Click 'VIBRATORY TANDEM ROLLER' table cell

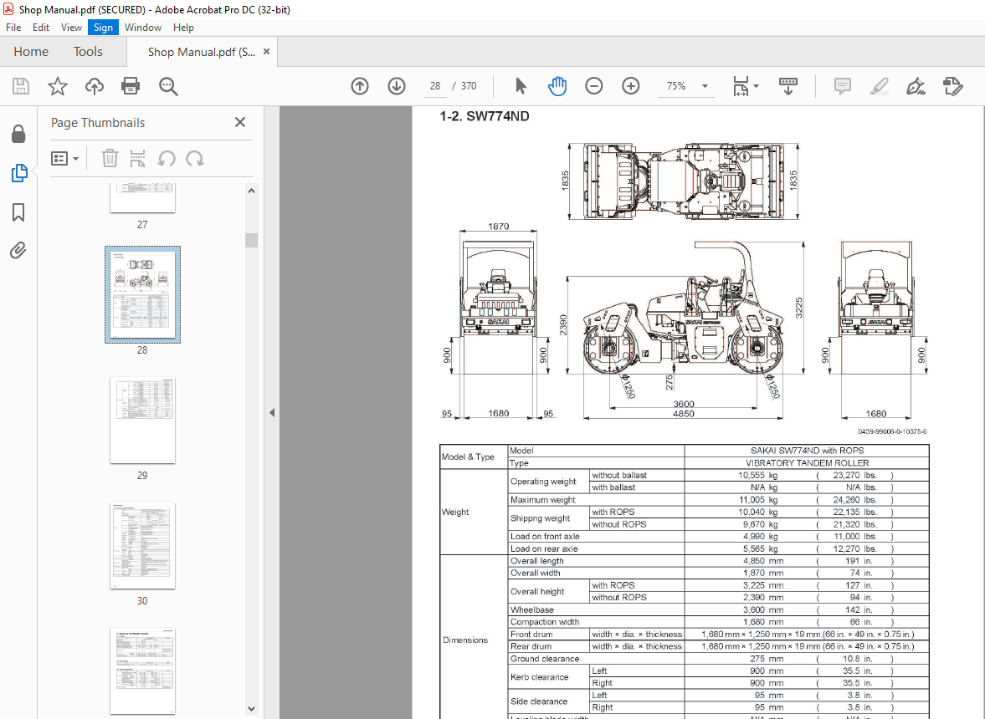pos(807,463)
